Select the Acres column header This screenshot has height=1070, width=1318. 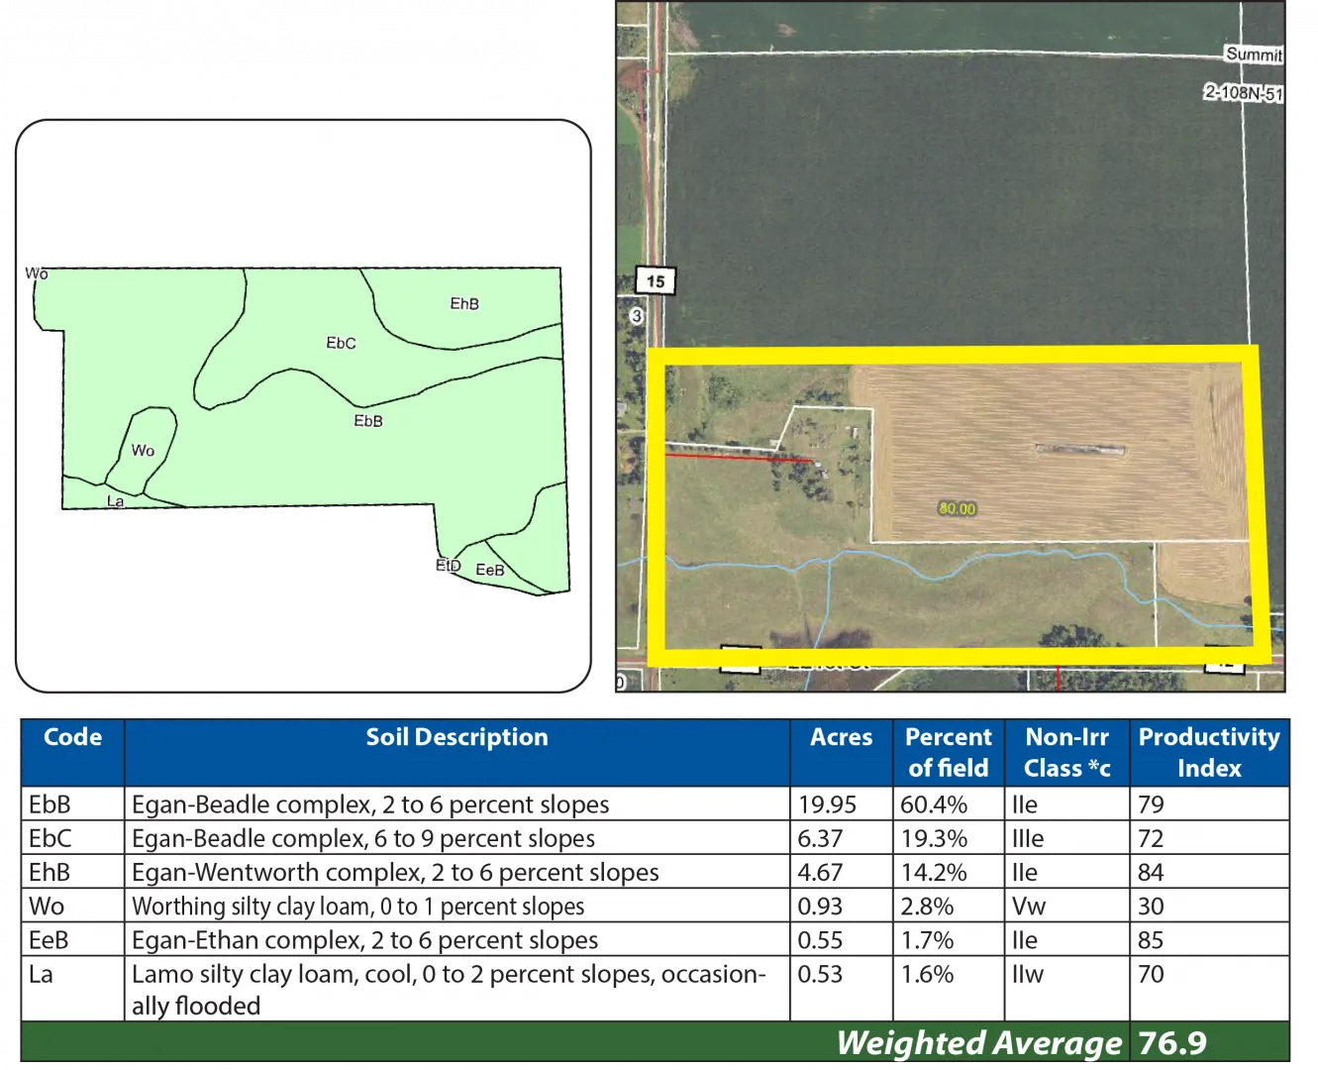pyautogui.click(x=841, y=737)
